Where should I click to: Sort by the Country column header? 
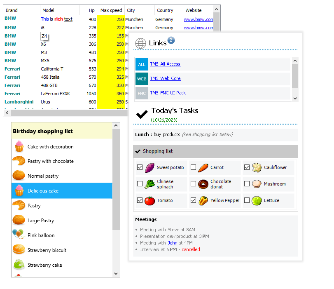168,10
